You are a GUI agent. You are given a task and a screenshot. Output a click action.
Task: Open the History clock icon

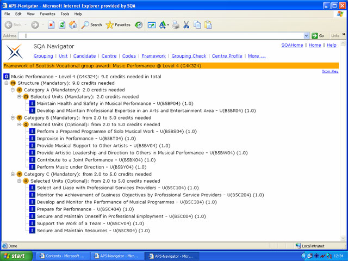point(139,25)
